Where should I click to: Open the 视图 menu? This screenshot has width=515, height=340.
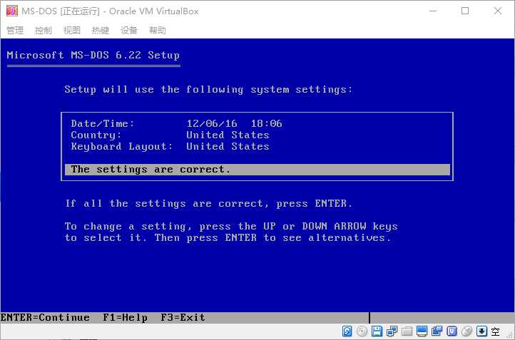(72, 31)
